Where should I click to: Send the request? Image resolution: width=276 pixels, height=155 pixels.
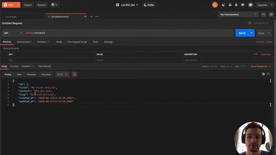click(x=242, y=33)
